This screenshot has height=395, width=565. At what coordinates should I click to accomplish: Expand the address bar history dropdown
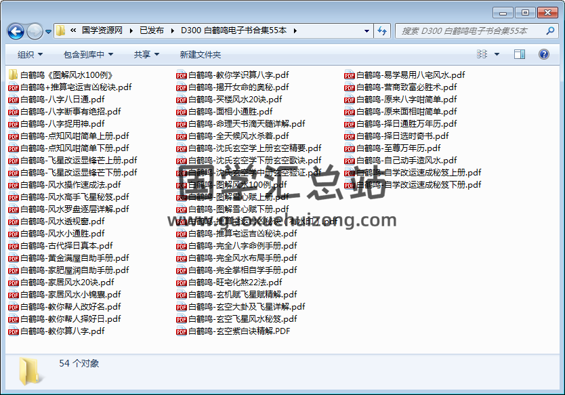coord(365,31)
